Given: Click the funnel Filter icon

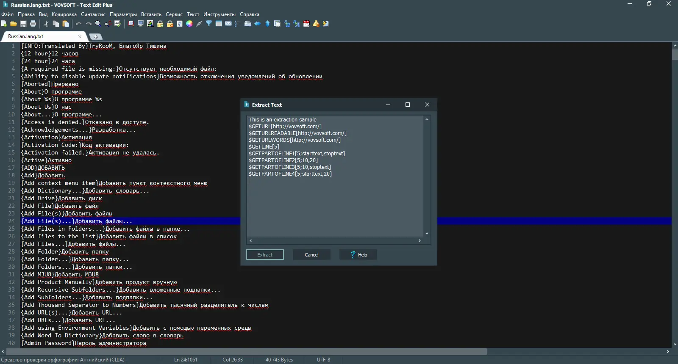Looking at the screenshot, I should point(209,24).
